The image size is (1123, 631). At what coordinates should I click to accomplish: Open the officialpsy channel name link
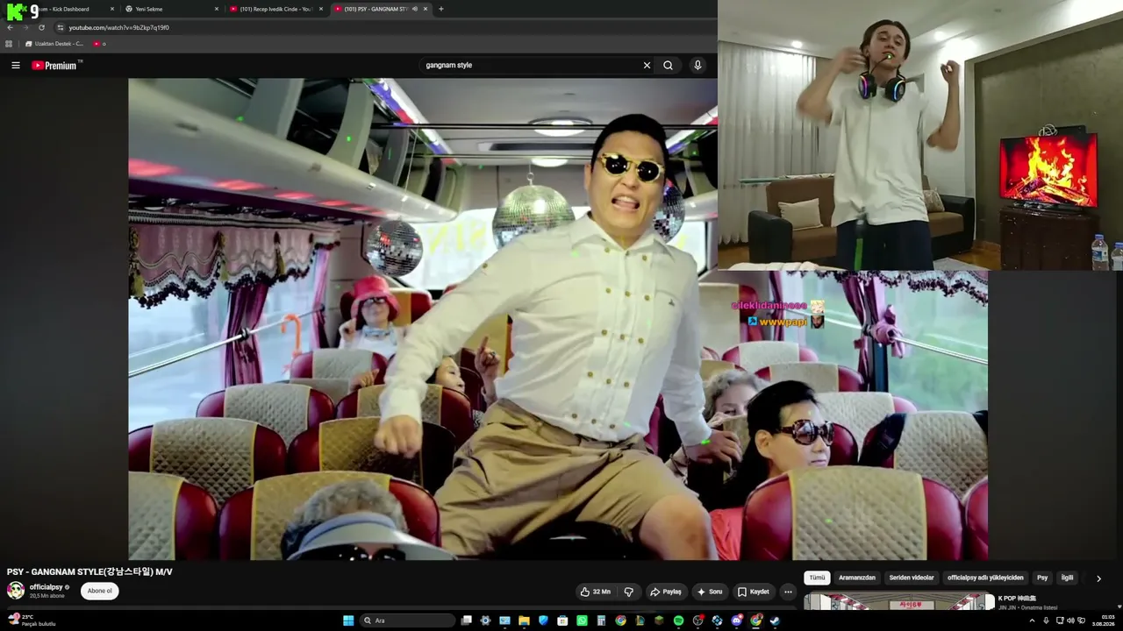pos(46,587)
